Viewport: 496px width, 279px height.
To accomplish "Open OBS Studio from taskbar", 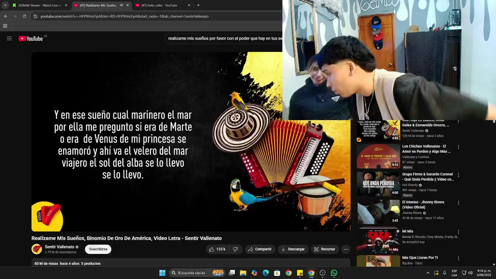I will click(322, 273).
